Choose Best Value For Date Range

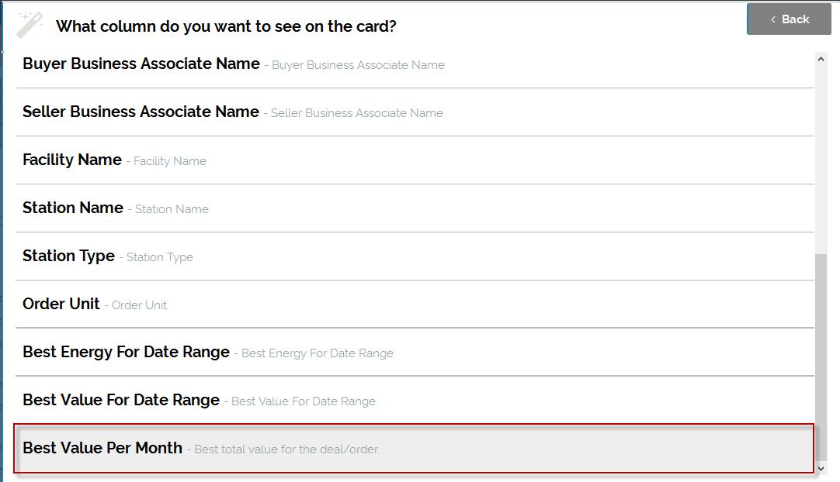(x=121, y=401)
